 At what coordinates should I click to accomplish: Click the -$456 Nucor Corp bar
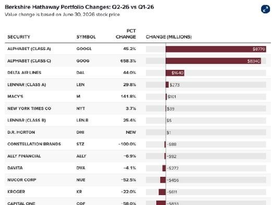(163, 180)
